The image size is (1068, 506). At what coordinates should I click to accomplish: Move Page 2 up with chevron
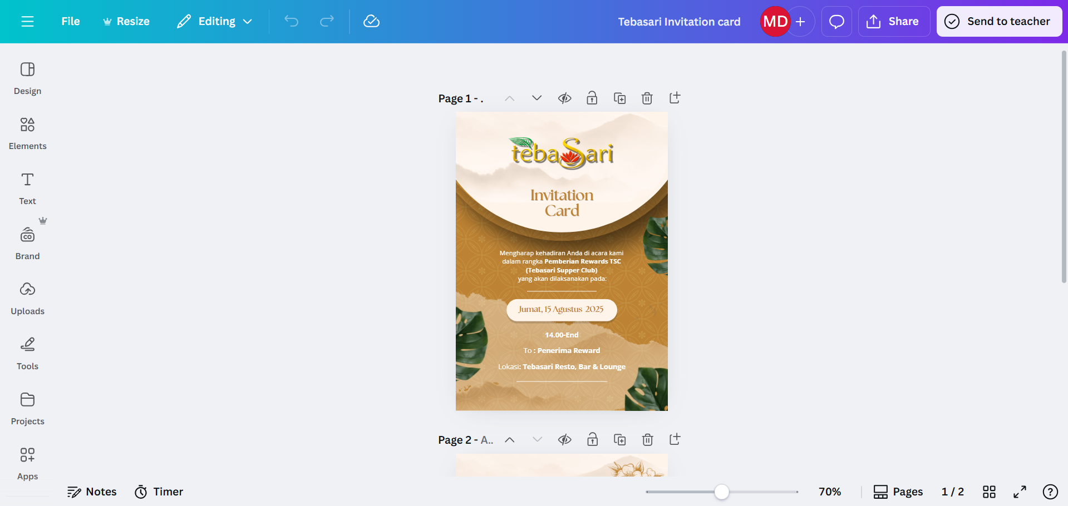[x=509, y=440]
